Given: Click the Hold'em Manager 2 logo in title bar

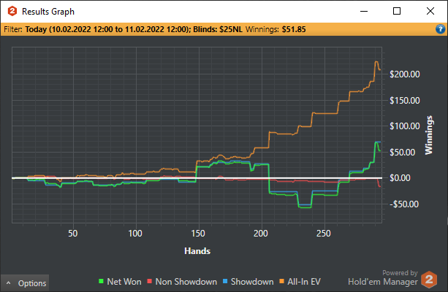Looking at the screenshot, I should [x=12, y=12].
